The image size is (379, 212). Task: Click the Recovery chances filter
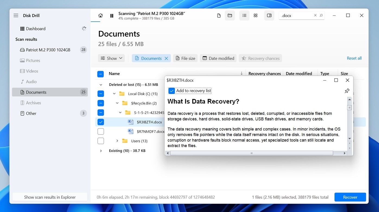click(x=260, y=58)
